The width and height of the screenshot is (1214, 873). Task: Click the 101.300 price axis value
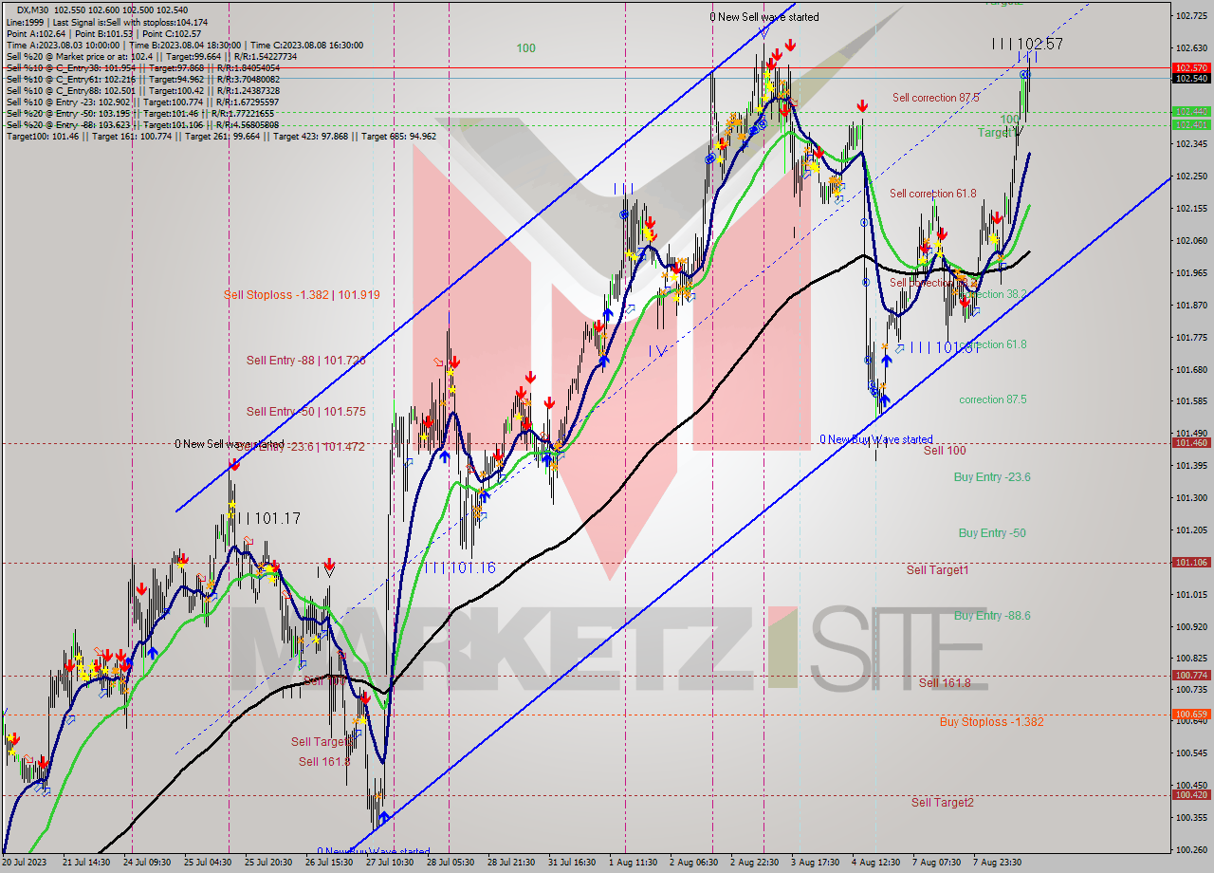pos(1191,497)
